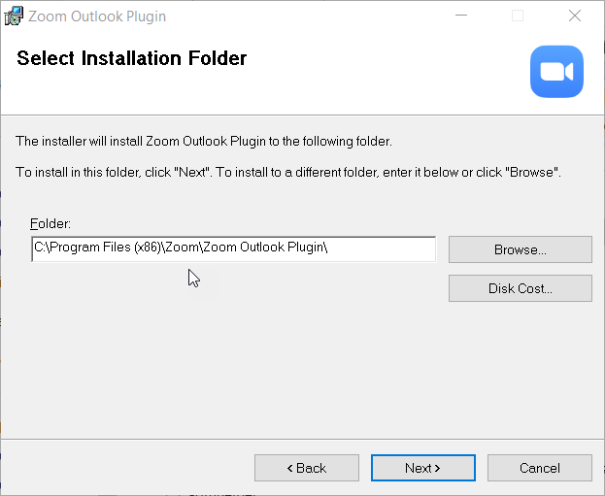Click the Zoom camera logo
Screen dimensions: 605x496
pyautogui.click(x=556, y=72)
